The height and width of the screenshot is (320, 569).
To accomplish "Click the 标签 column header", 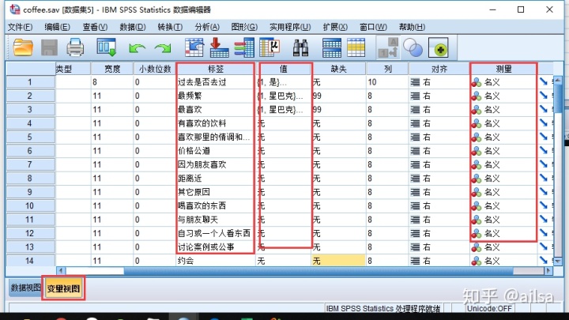I will point(216,69).
